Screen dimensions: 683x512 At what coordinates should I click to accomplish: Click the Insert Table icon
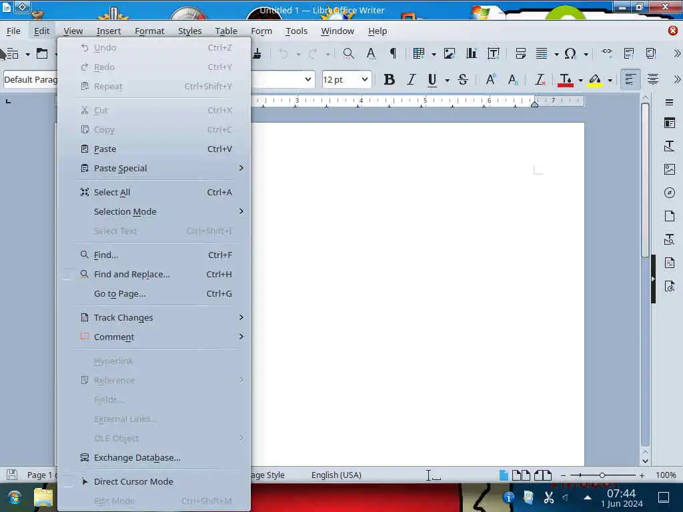tap(419, 53)
